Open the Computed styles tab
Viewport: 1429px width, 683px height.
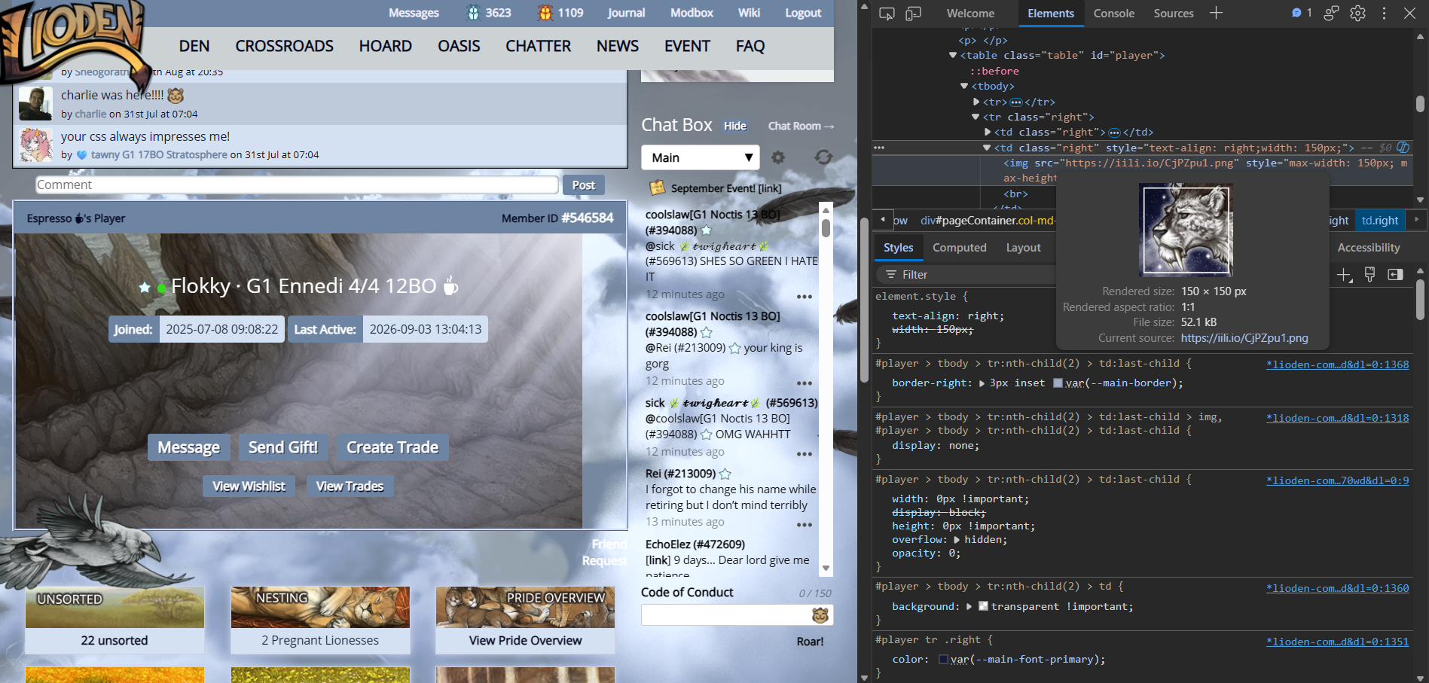point(959,248)
